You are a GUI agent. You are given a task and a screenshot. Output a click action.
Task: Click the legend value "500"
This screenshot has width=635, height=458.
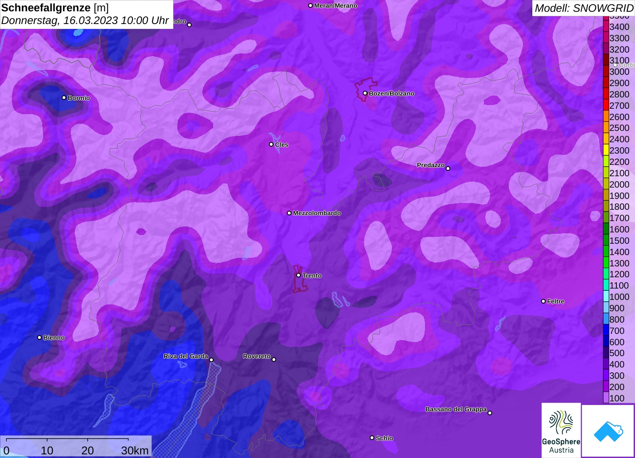click(617, 353)
